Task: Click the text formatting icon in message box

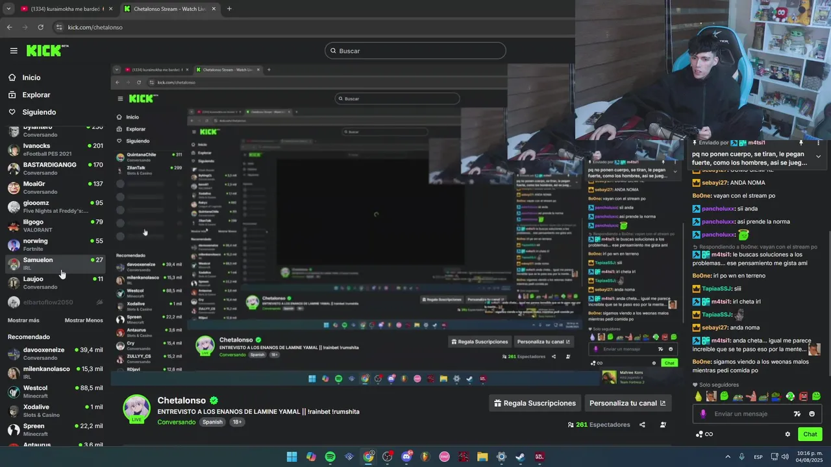Action: [x=797, y=414]
